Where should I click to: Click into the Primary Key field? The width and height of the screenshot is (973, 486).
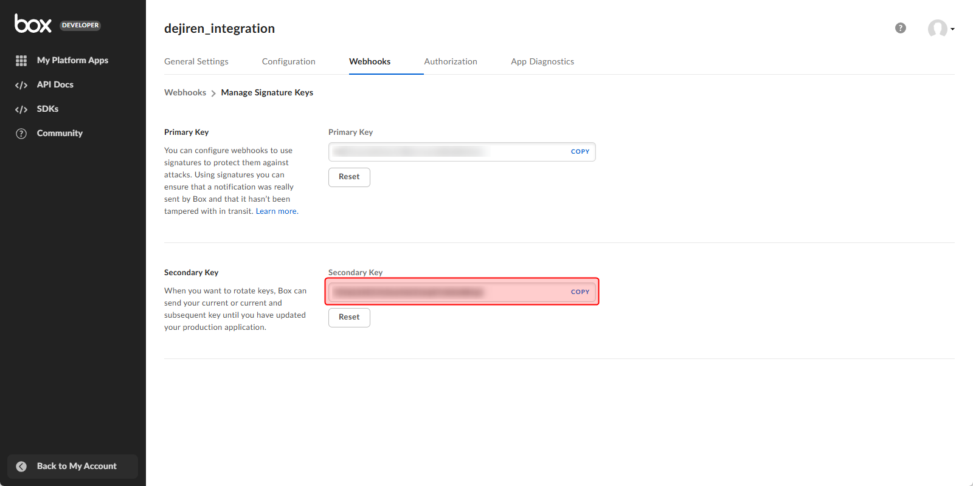(462, 152)
